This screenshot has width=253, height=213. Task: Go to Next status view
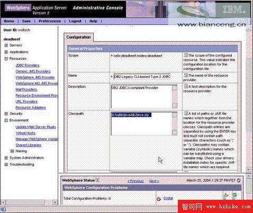[x=154, y=181]
